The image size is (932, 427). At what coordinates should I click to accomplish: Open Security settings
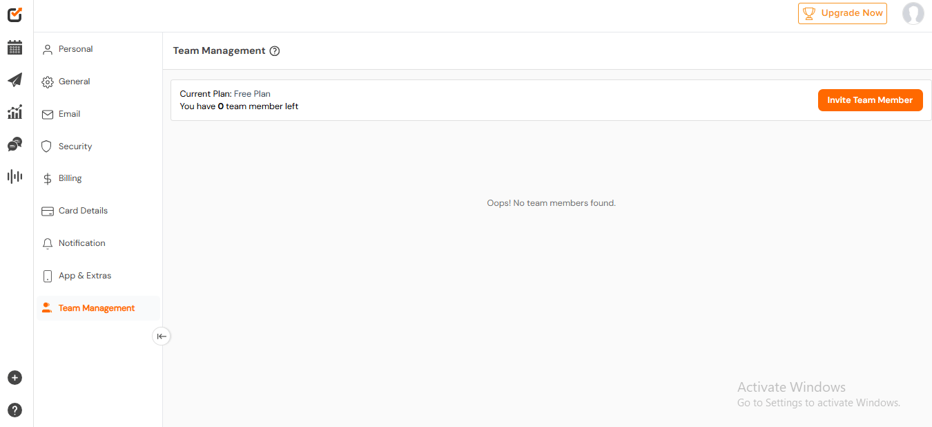click(97, 146)
